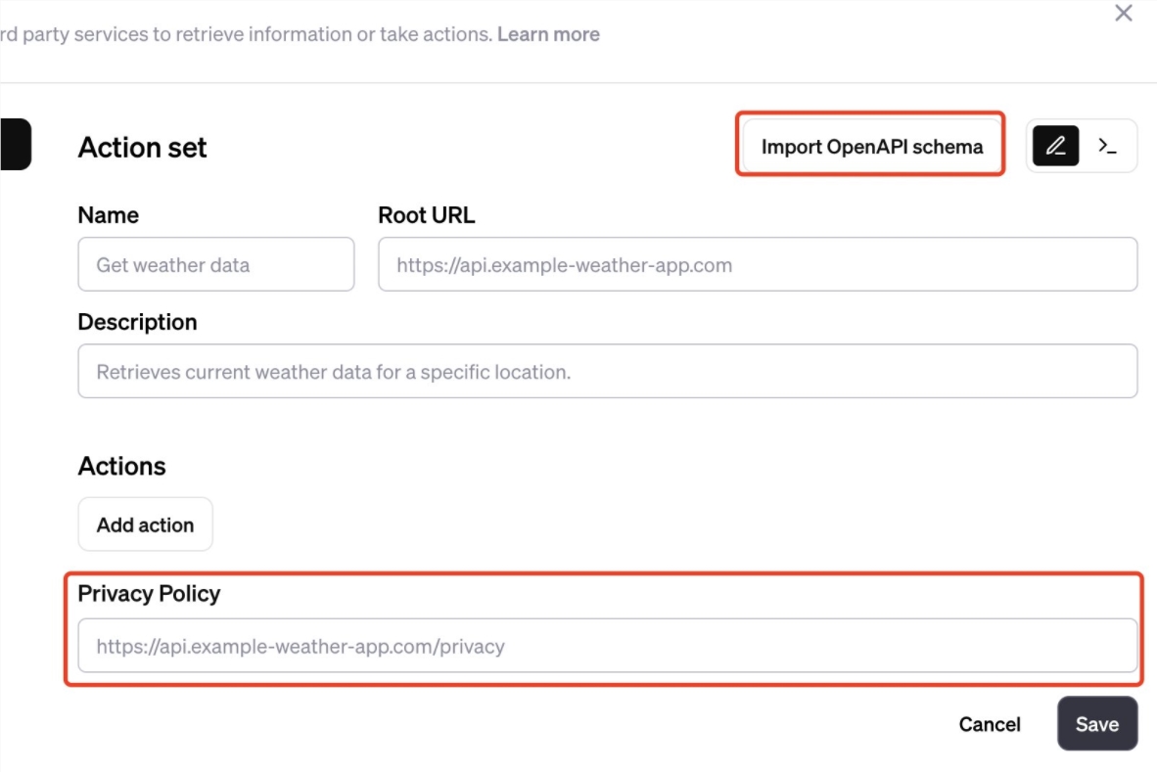Click Import OpenAPI schema button

click(x=871, y=146)
